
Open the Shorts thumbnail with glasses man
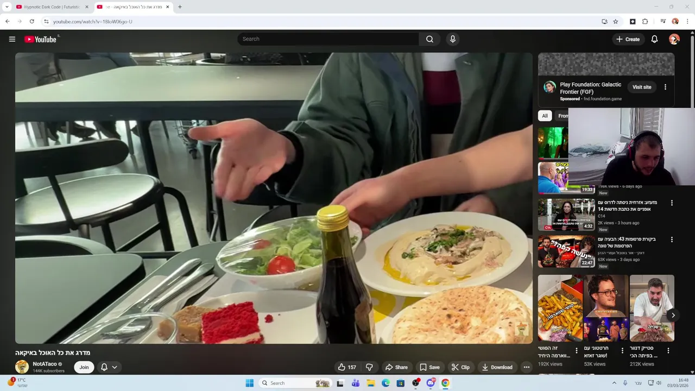pos(606,308)
